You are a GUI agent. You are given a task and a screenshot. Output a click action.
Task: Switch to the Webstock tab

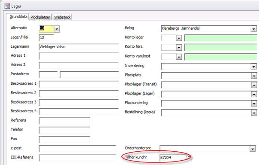click(63, 17)
